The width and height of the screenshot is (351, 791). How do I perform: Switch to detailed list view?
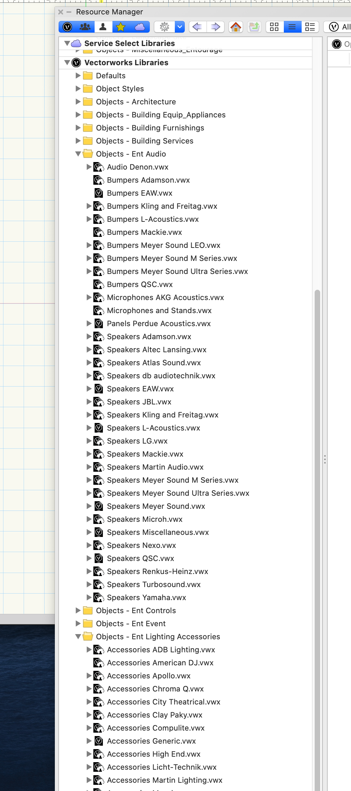click(x=310, y=27)
